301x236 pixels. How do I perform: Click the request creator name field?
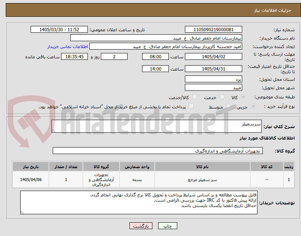(x=166, y=47)
